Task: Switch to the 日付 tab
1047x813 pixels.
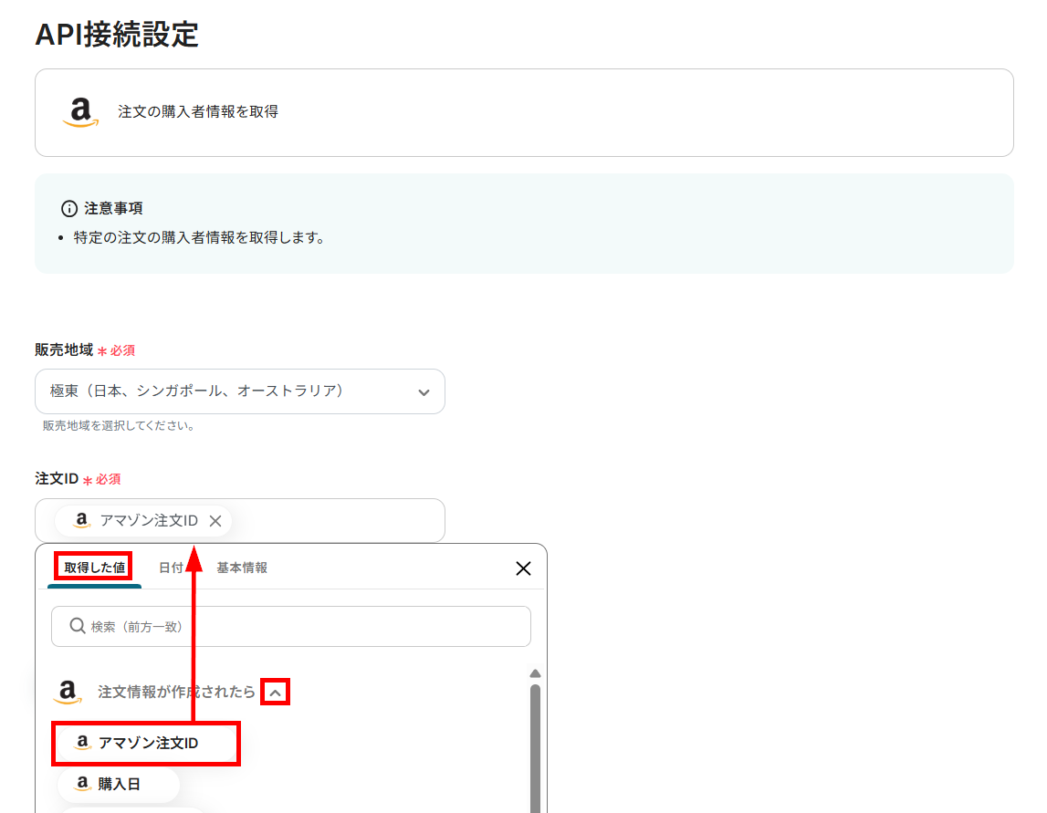Action: pyautogui.click(x=171, y=568)
